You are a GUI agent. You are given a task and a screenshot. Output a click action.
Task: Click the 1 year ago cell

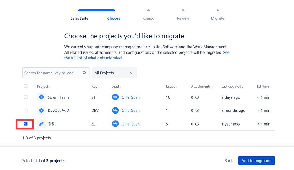tap(230, 124)
